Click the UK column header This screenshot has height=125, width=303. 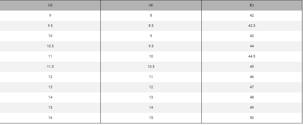[151, 5]
